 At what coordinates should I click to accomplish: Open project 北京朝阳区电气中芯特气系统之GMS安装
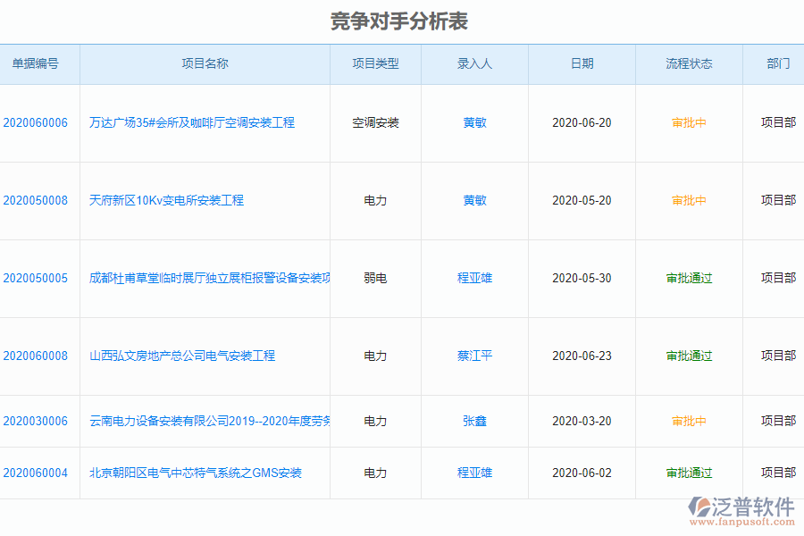coord(196,473)
